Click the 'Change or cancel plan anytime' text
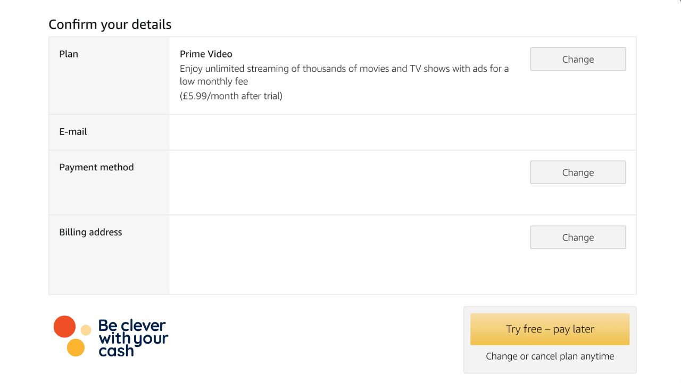 [x=550, y=356]
